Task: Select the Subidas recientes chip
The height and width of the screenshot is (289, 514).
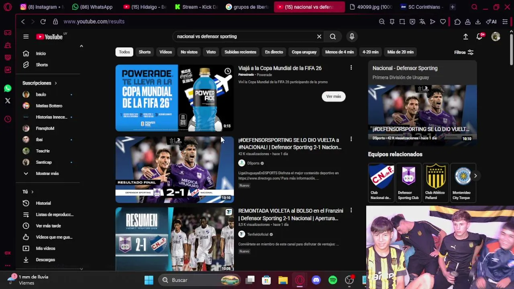Action: pyautogui.click(x=240, y=52)
